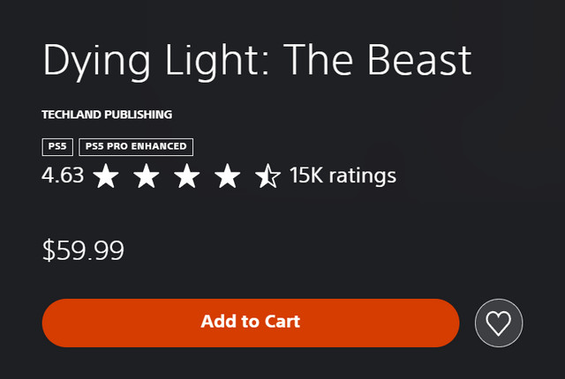Click the word "TECHLAND" in the publisher name
Screen dimensions: 565x379
coord(73,115)
